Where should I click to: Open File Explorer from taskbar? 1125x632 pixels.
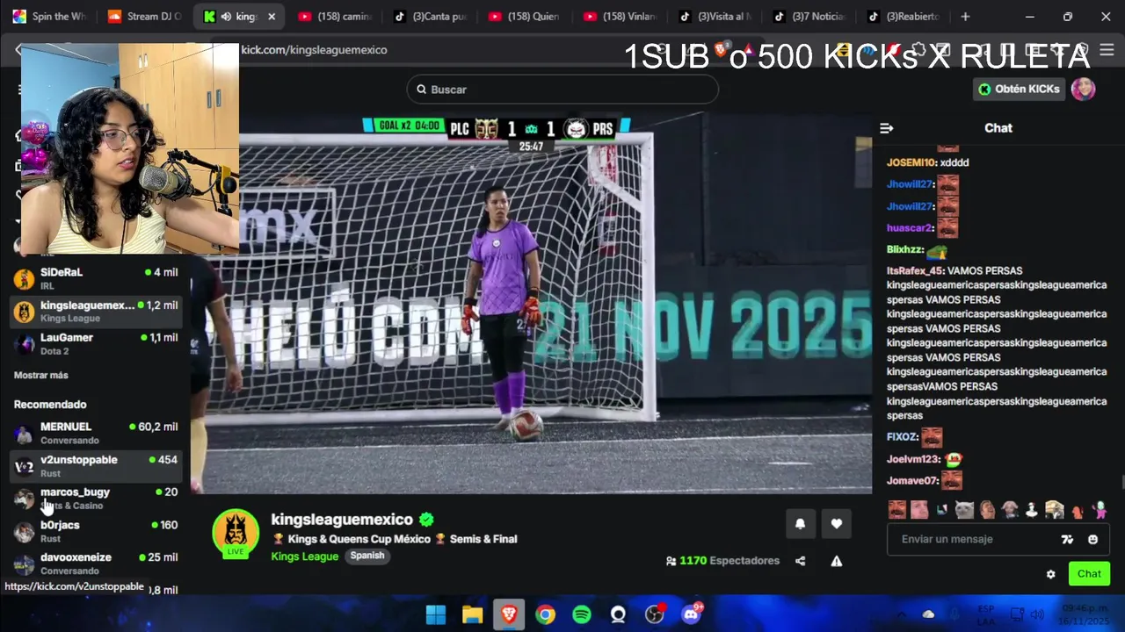(473, 614)
